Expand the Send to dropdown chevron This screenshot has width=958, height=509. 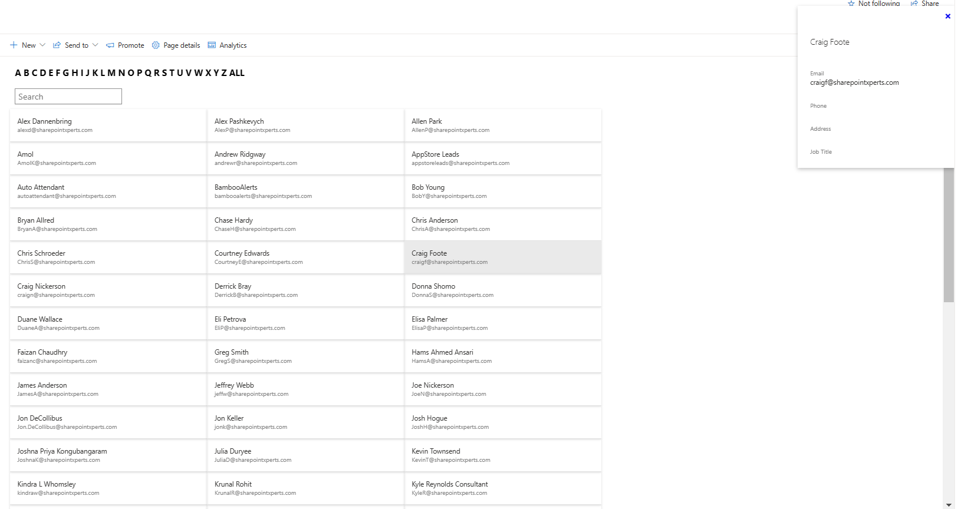96,45
